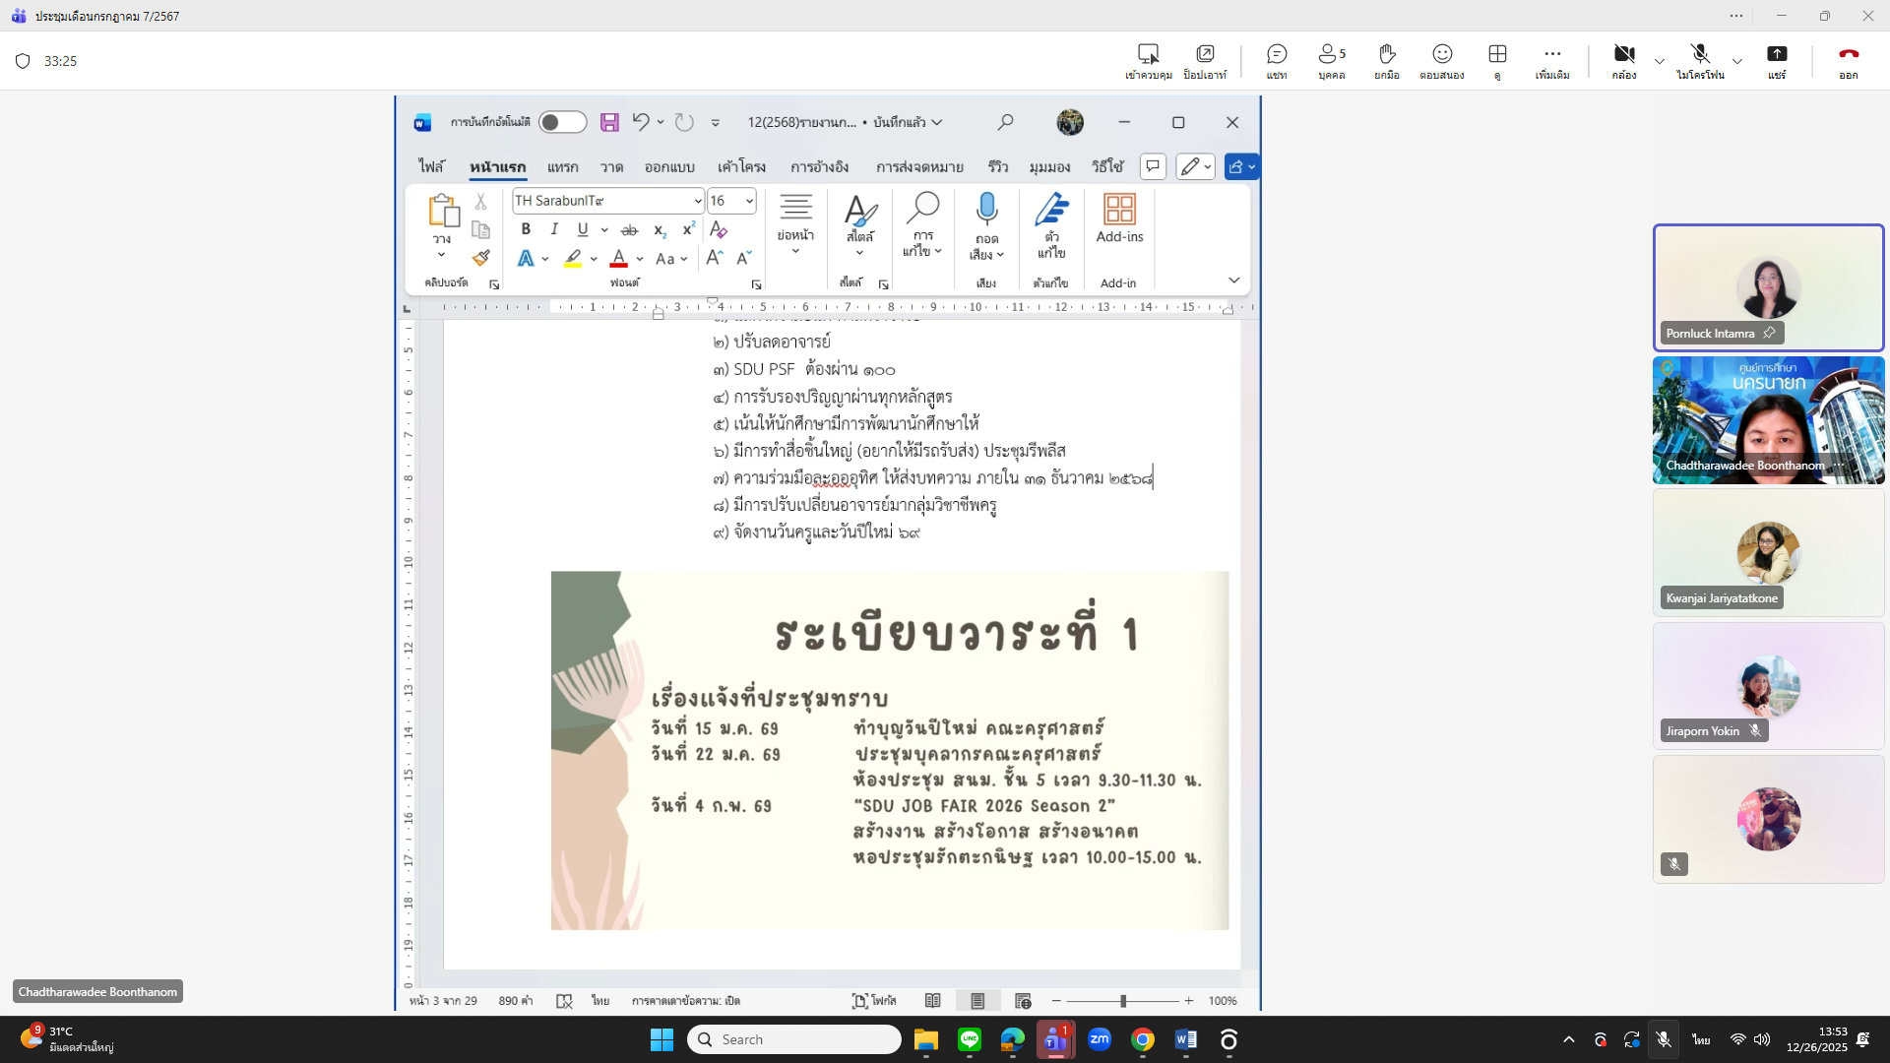This screenshot has width=1890, height=1063.
Task: Adjust the Word zoom slider
Action: [1123, 1001]
